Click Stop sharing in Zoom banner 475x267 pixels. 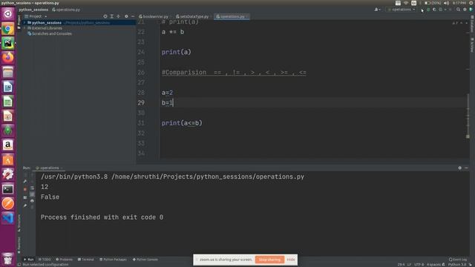coord(269,260)
